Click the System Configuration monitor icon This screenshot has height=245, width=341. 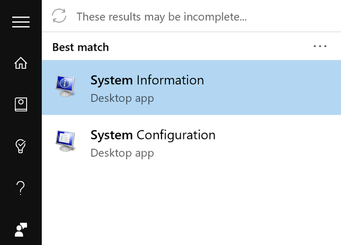point(65,141)
